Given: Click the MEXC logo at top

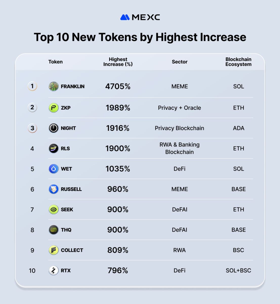Looking at the screenshot, I should pyautogui.click(x=140, y=17).
